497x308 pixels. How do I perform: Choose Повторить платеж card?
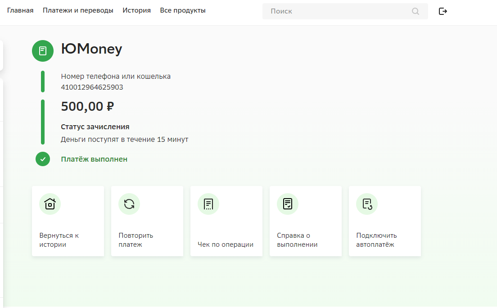tap(147, 221)
